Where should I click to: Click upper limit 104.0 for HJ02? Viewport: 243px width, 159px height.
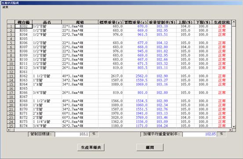pyautogui.click(x=185, y=26)
